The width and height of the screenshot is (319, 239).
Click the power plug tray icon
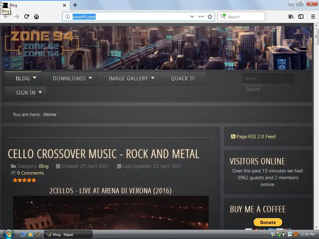coord(283,235)
